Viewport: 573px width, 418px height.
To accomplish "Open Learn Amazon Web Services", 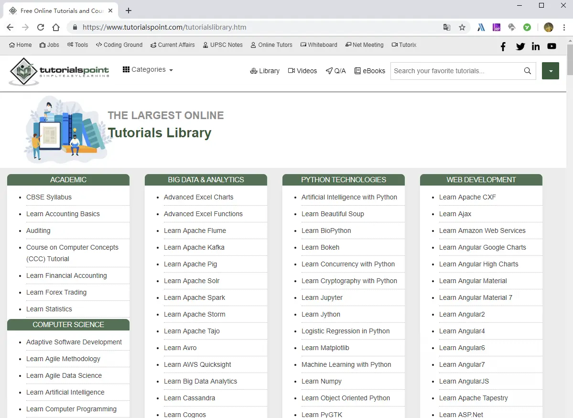I will (x=482, y=231).
